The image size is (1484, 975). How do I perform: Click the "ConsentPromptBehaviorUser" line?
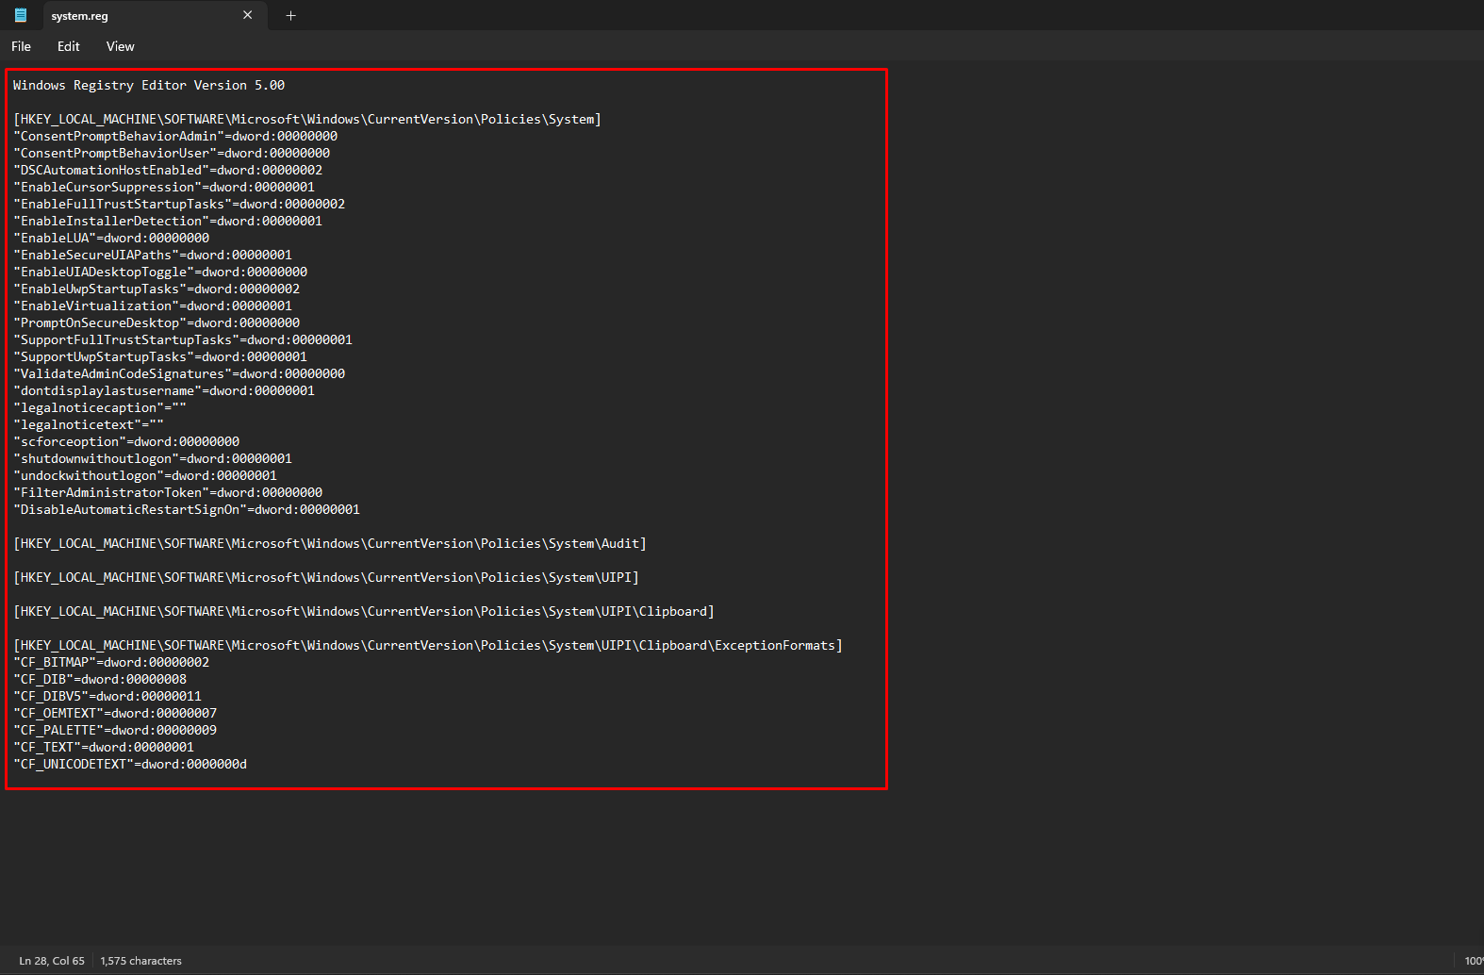tap(172, 153)
